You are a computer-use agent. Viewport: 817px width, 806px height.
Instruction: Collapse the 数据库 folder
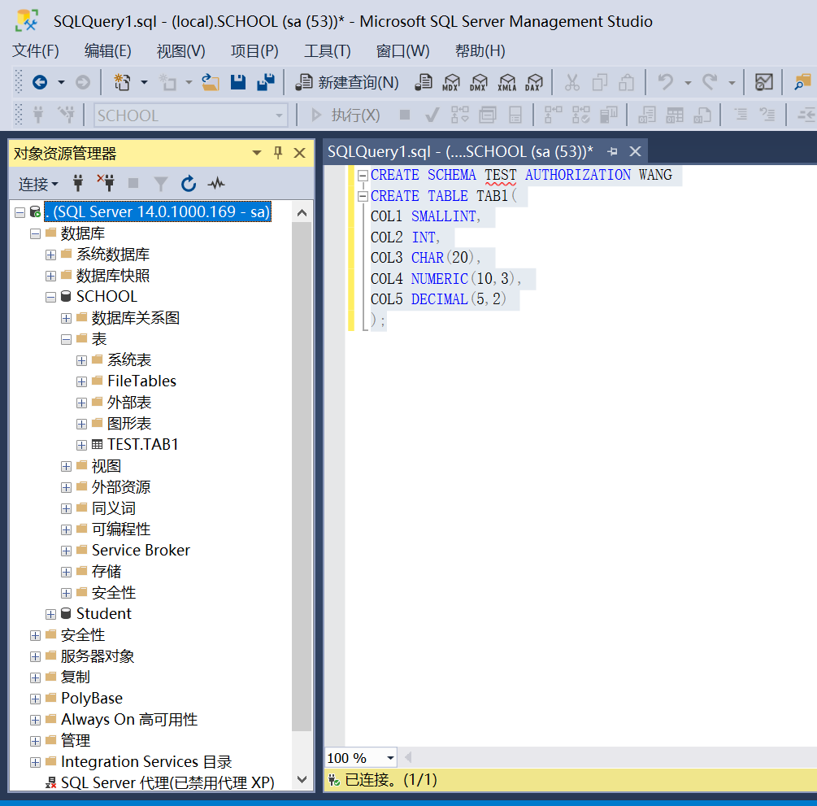(x=36, y=233)
